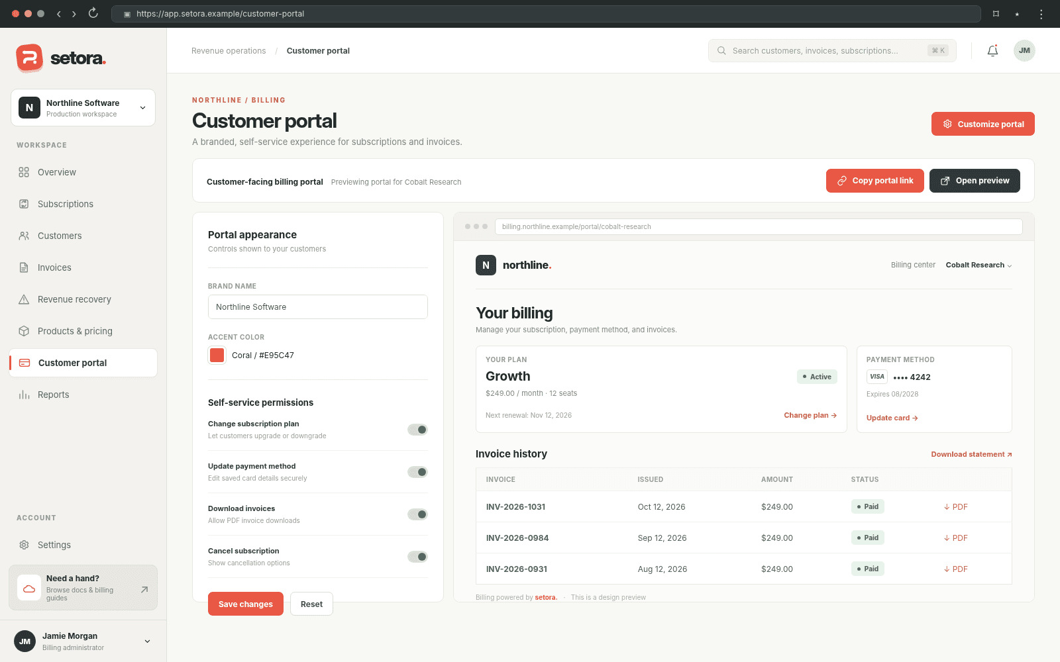Click the Billing center label in preview

point(913,265)
